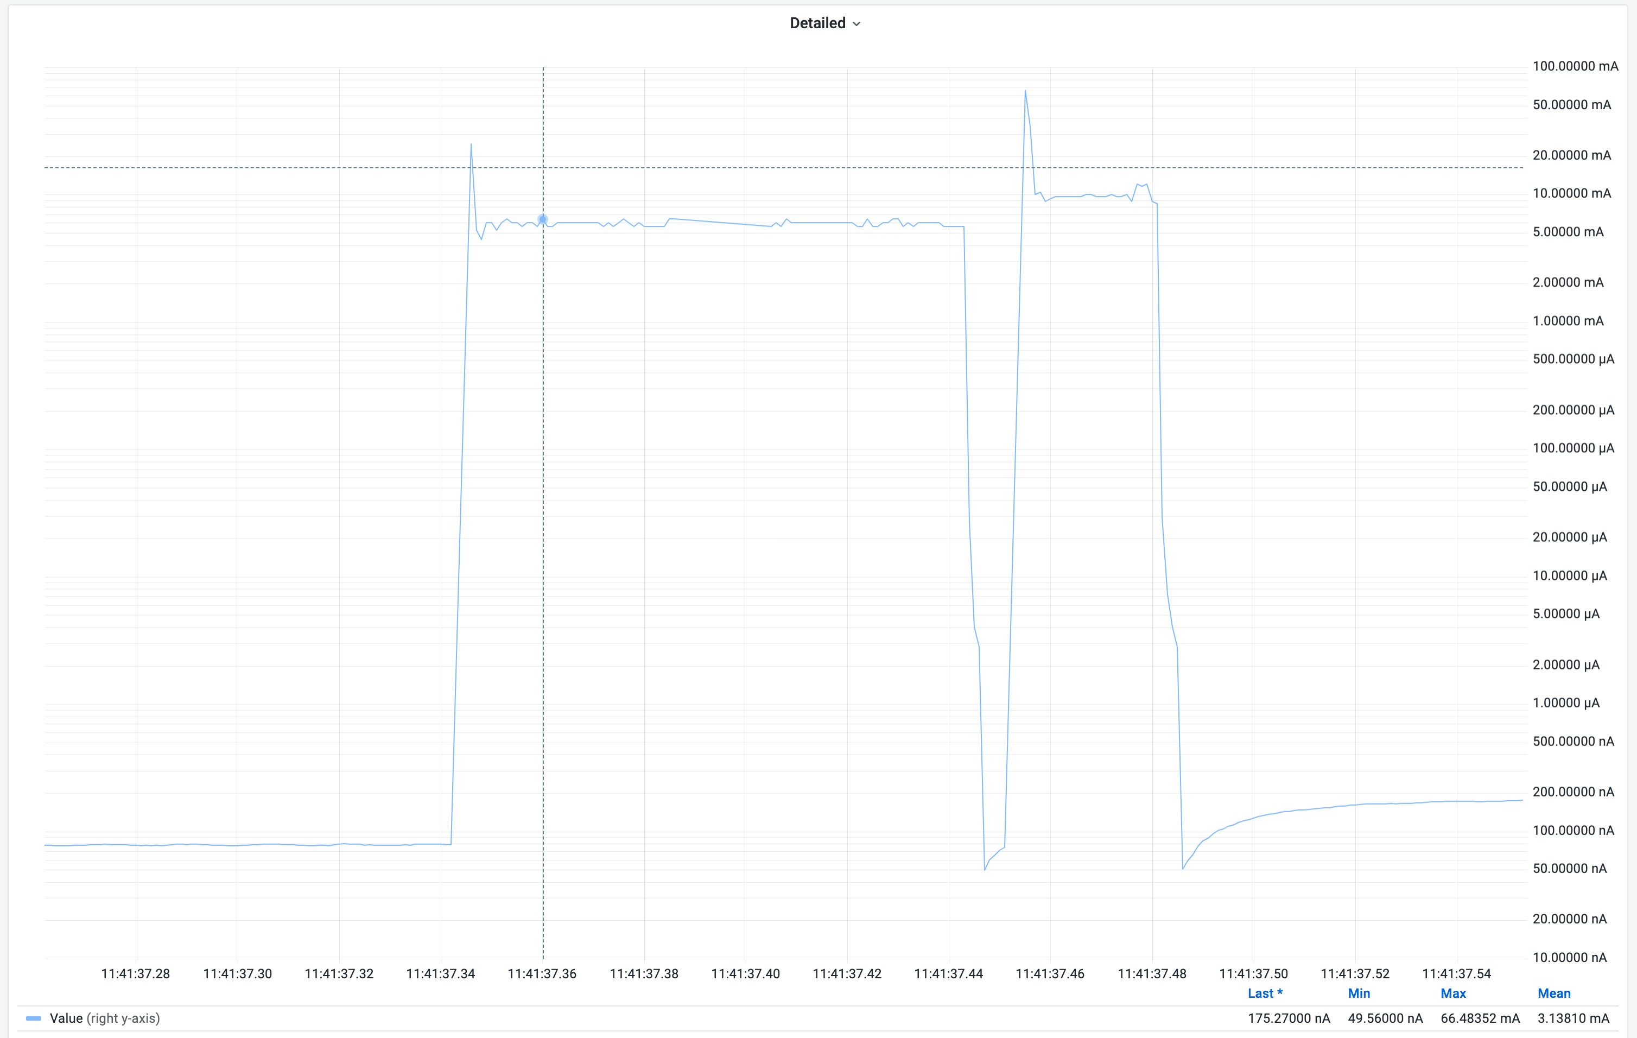
Task: Click the 11:41:37.36 x-axis label
Action: (x=542, y=973)
